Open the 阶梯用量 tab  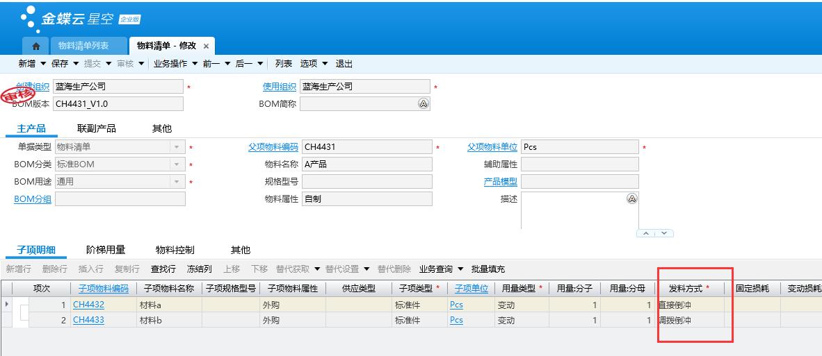pos(106,250)
